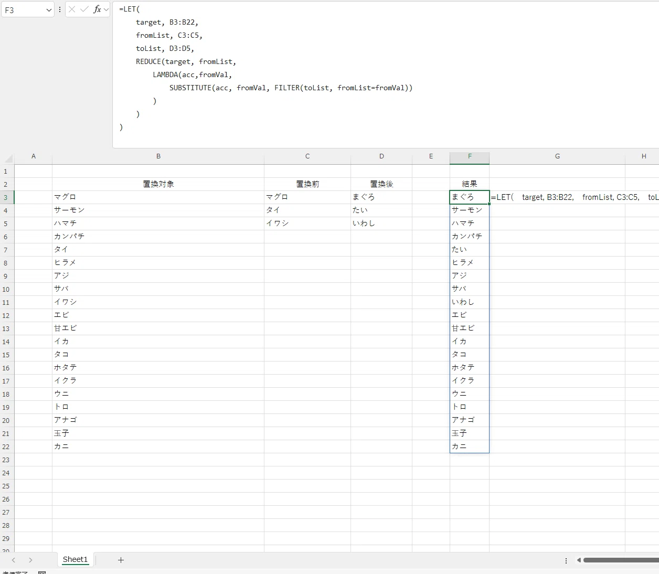659x574 pixels.
Task: Go to previous sheet arrow
Action: (14, 560)
